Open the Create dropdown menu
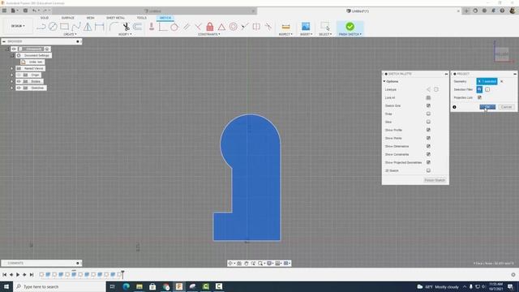This screenshot has width=519, height=292. tap(70, 34)
